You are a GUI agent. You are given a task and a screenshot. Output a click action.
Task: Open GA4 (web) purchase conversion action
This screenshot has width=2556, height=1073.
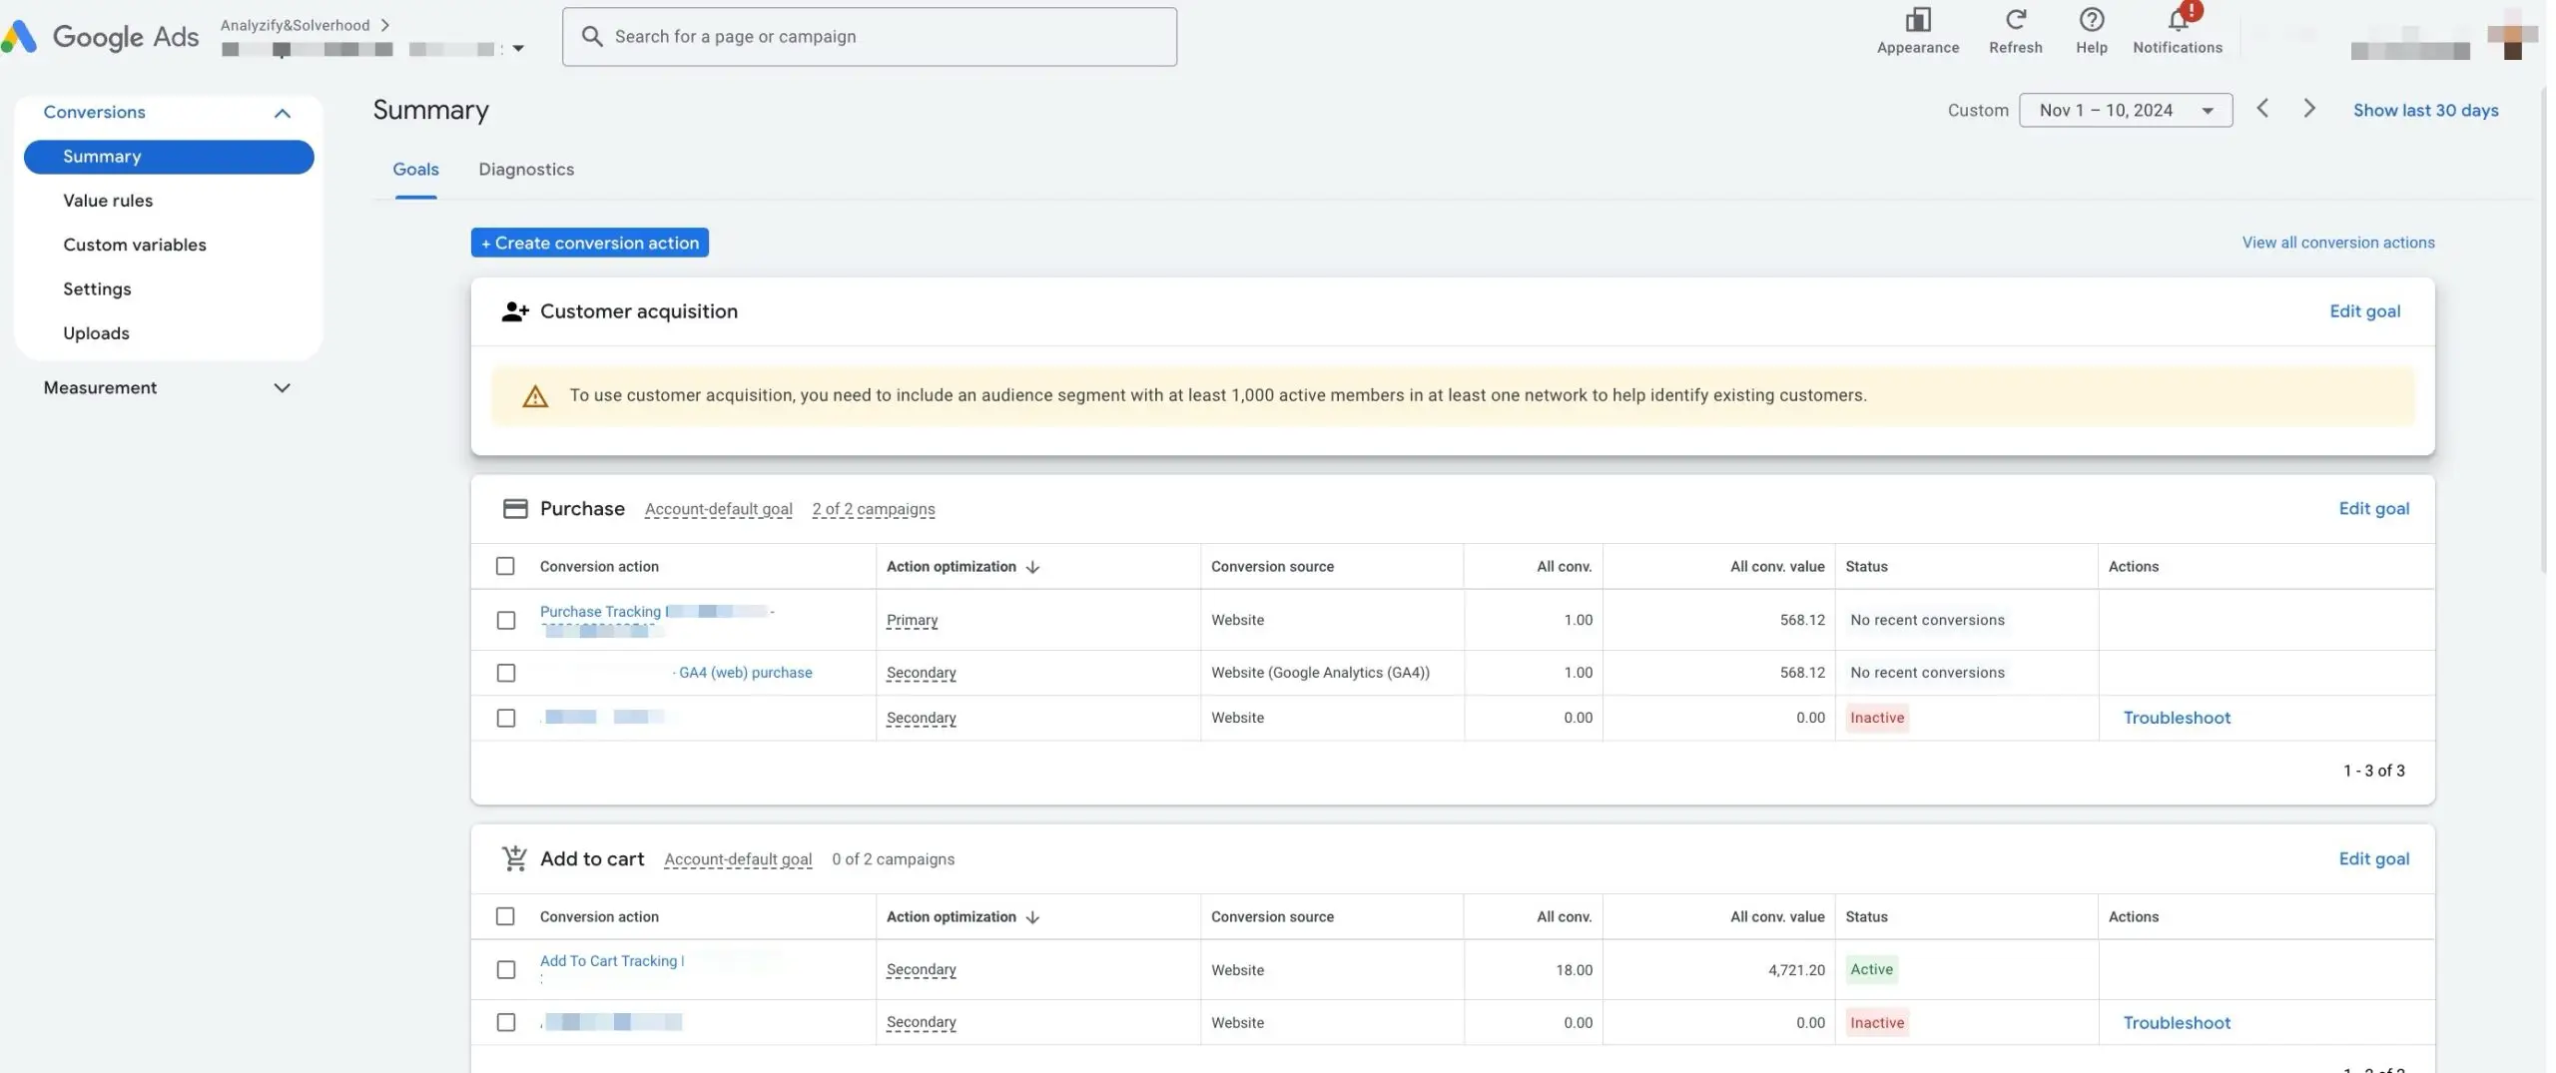point(745,673)
